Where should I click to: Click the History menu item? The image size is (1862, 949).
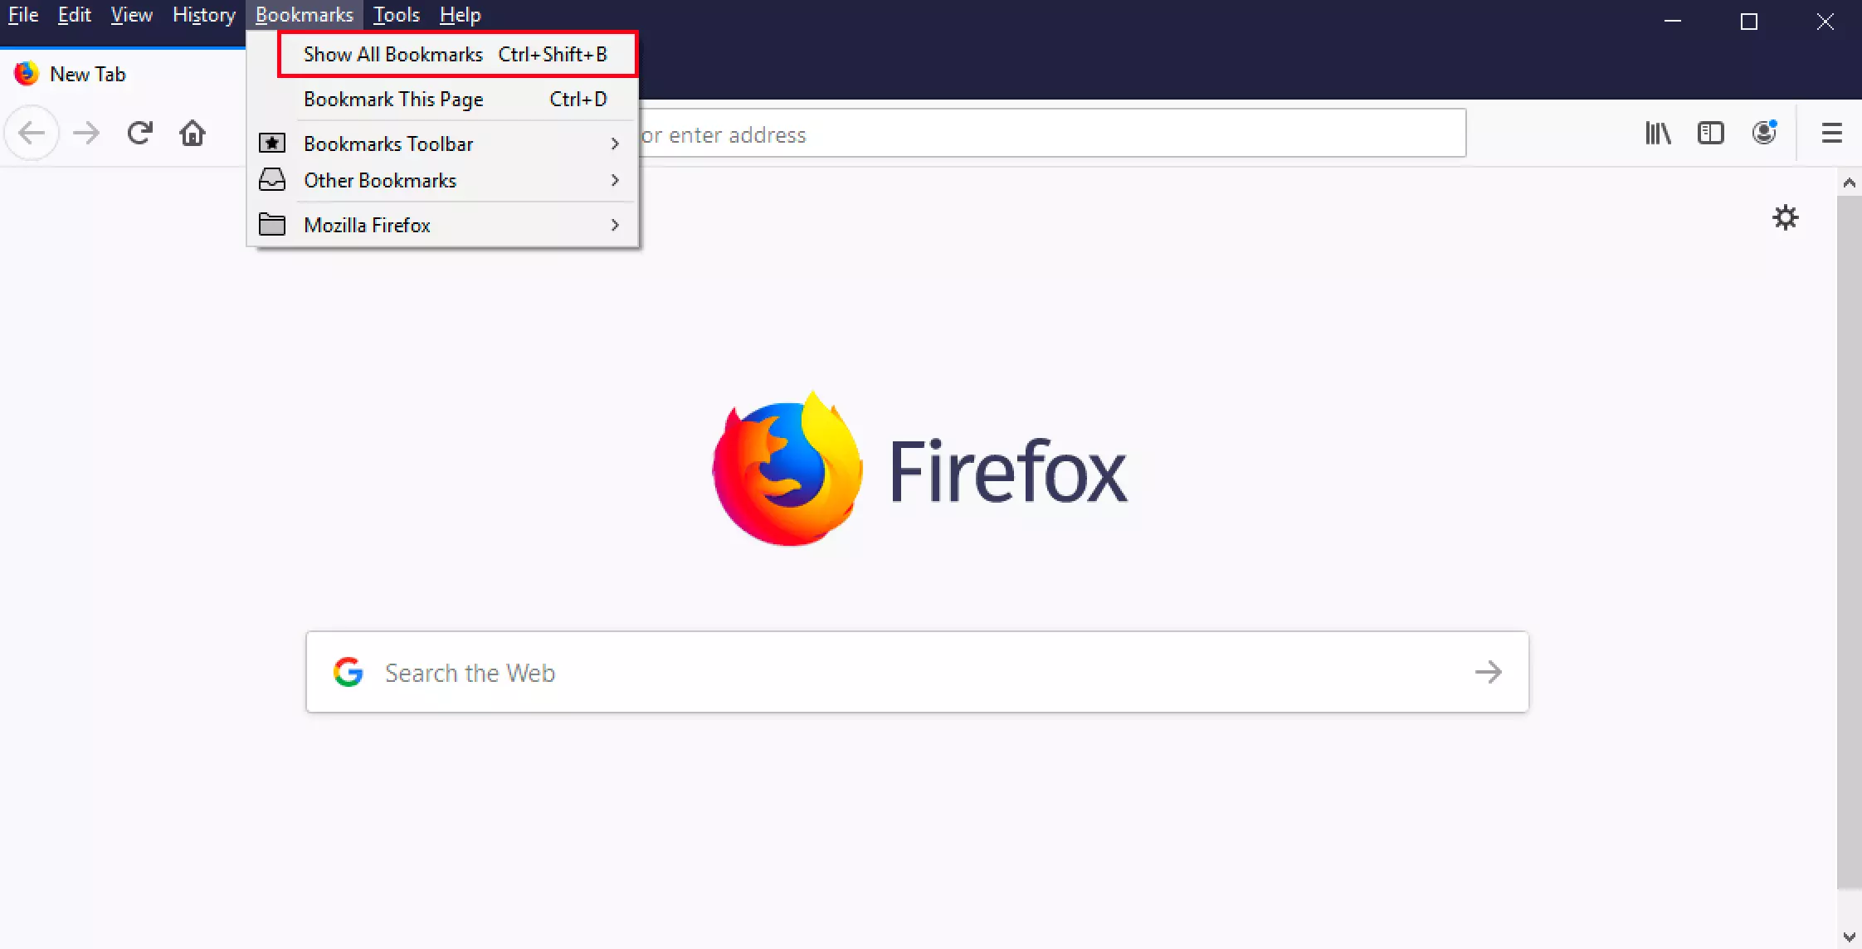[x=203, y=15]
